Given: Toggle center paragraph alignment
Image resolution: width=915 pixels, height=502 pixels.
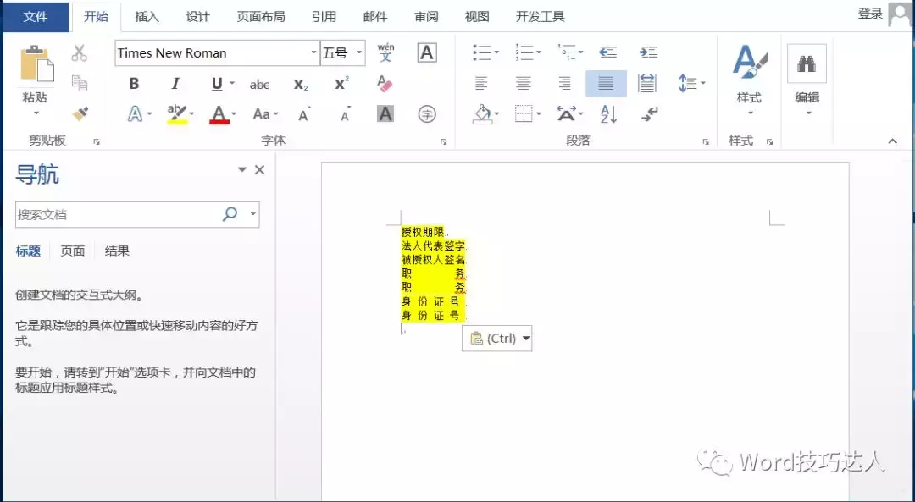Looking at the screenshot, I should 524,83.
